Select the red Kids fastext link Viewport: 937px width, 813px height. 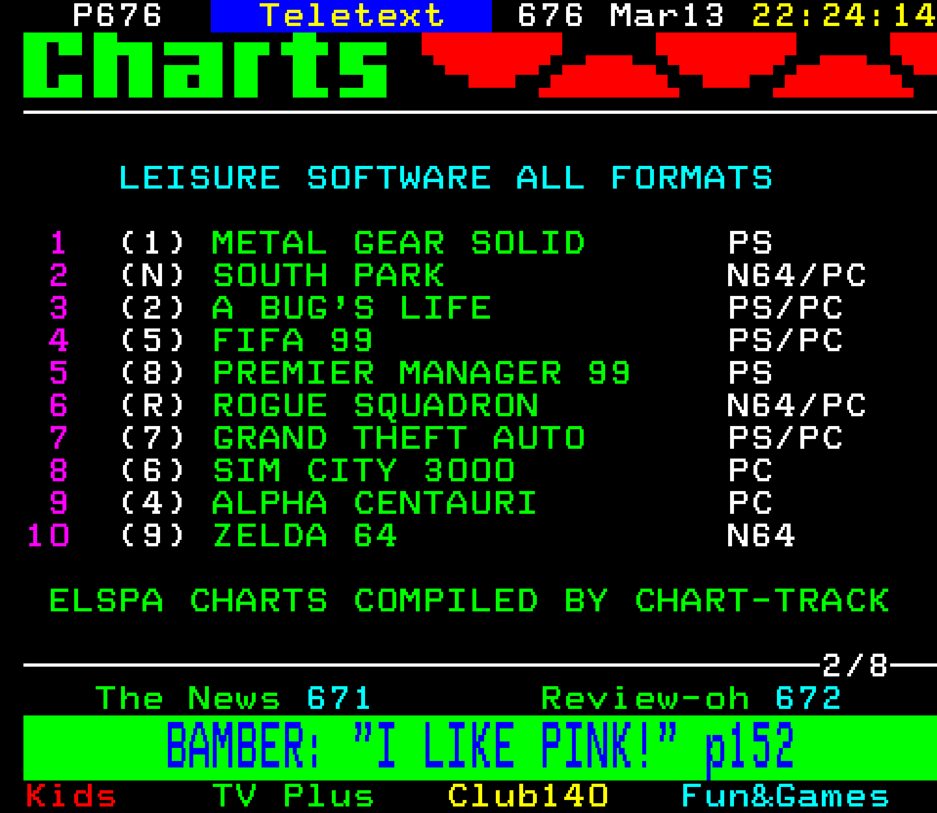pos(71,795)
